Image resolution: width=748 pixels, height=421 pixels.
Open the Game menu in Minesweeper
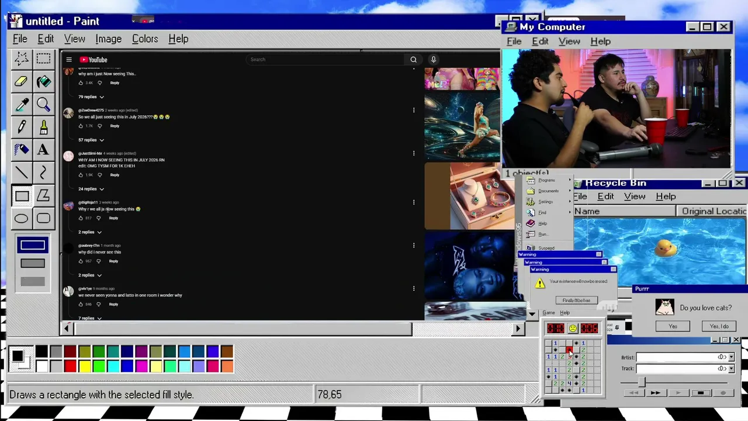[549, 313]
